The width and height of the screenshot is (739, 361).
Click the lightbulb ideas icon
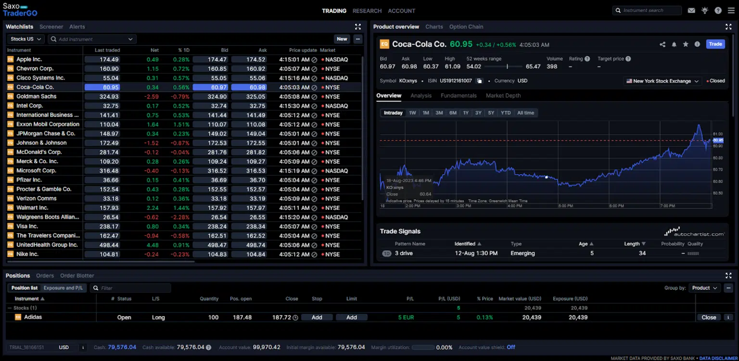click(705, 11)
